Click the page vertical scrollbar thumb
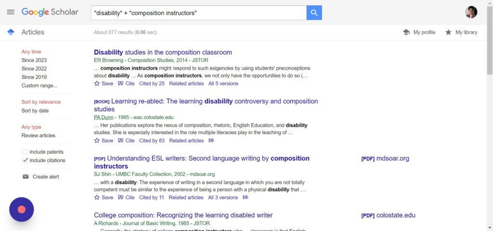493x231 pixels. pyautogui.click(x=490, y=40)
